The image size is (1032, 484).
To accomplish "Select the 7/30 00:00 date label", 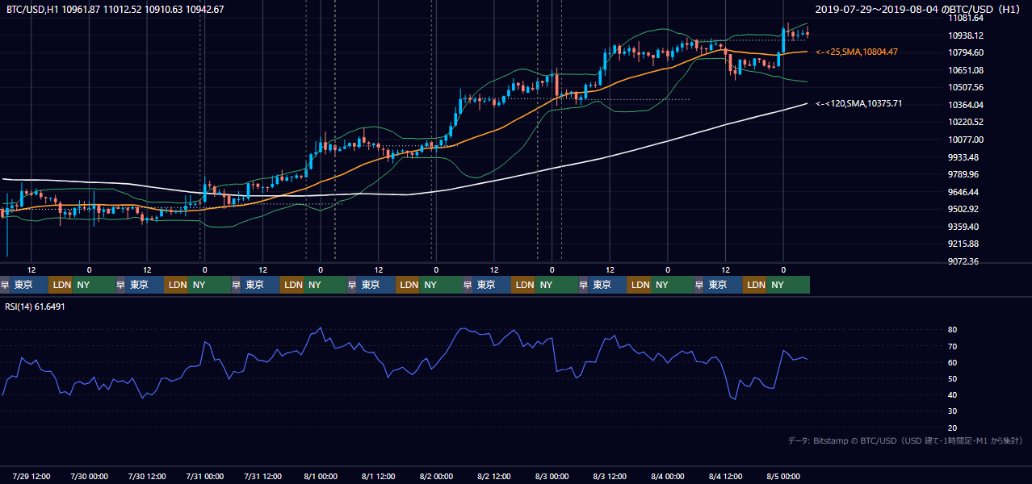I will tap(89, 476).
